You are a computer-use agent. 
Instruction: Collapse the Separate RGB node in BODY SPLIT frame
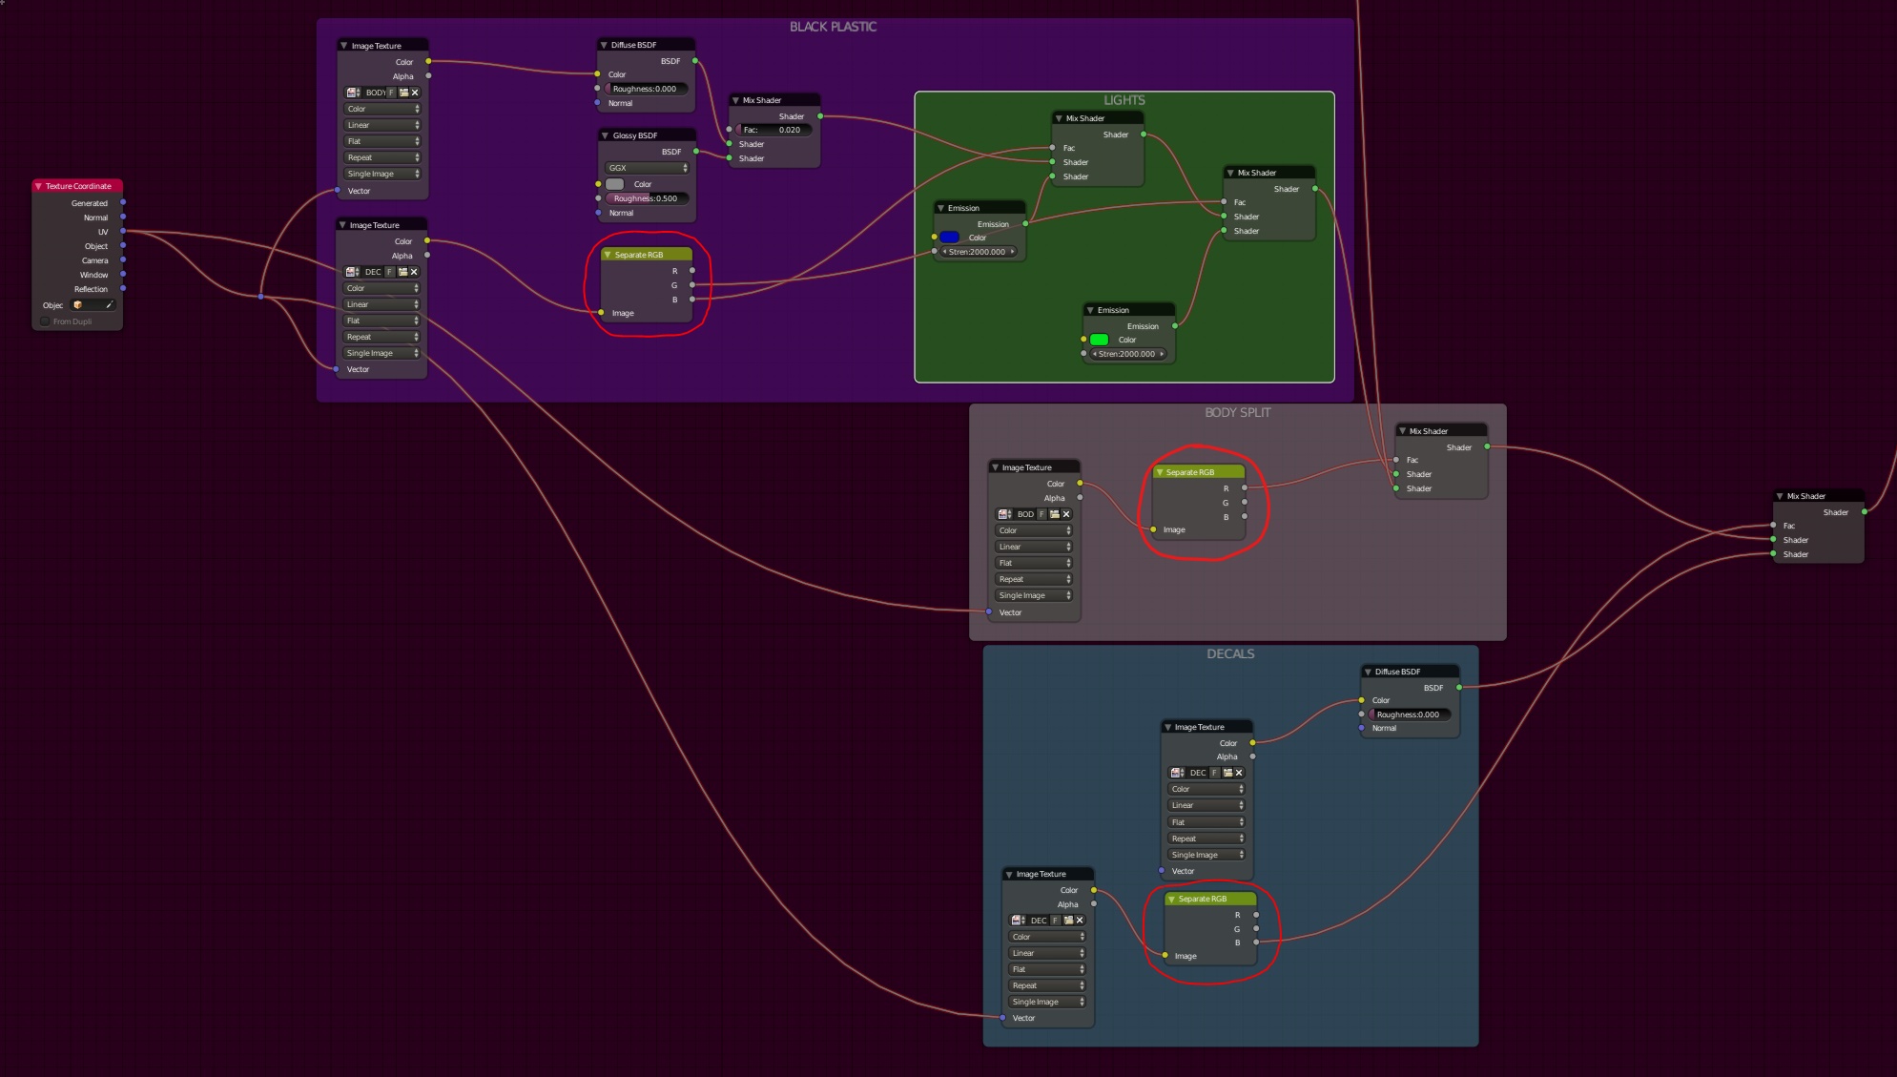pyautogui.click(x=1159, y=472)
